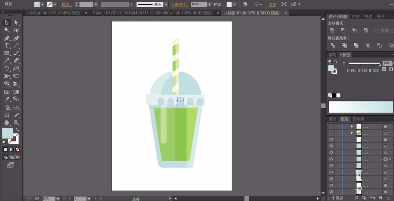
Task: Activate the Type tool
Action: tap(7, 46)
